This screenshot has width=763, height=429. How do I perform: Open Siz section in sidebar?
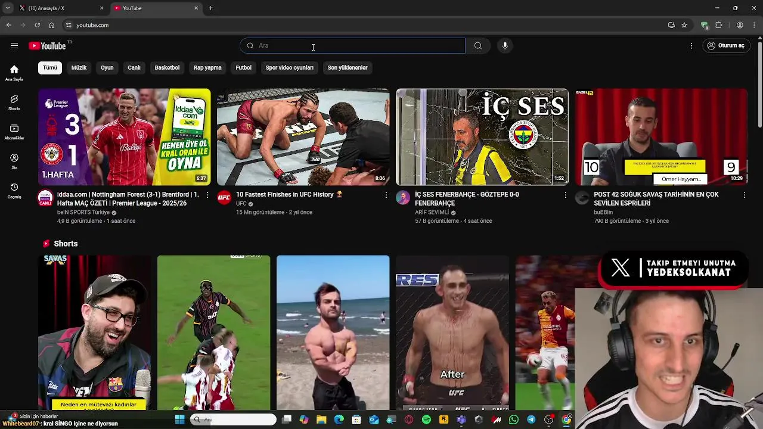coord(14,161)
